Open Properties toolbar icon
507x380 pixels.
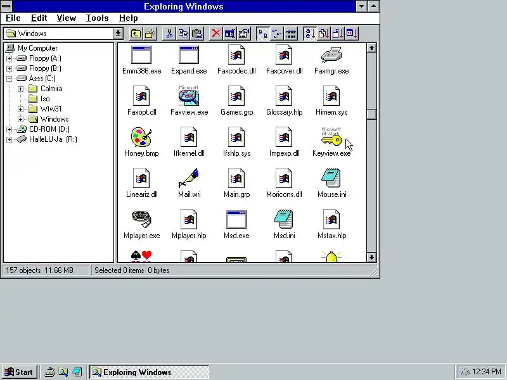(244, 34)
